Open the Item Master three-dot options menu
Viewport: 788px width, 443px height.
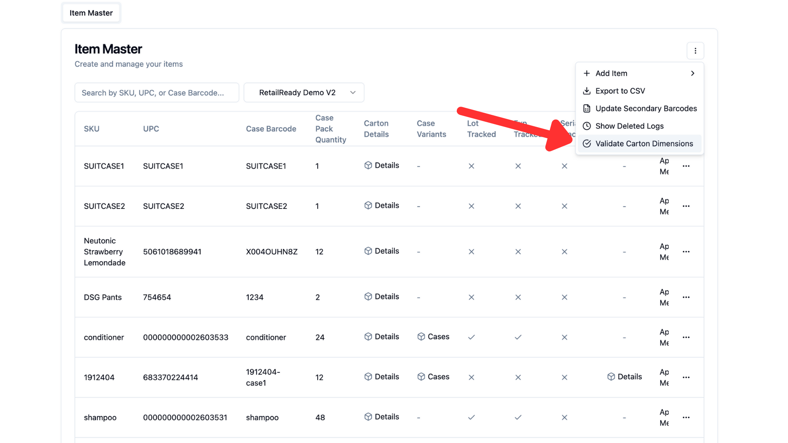695,51
